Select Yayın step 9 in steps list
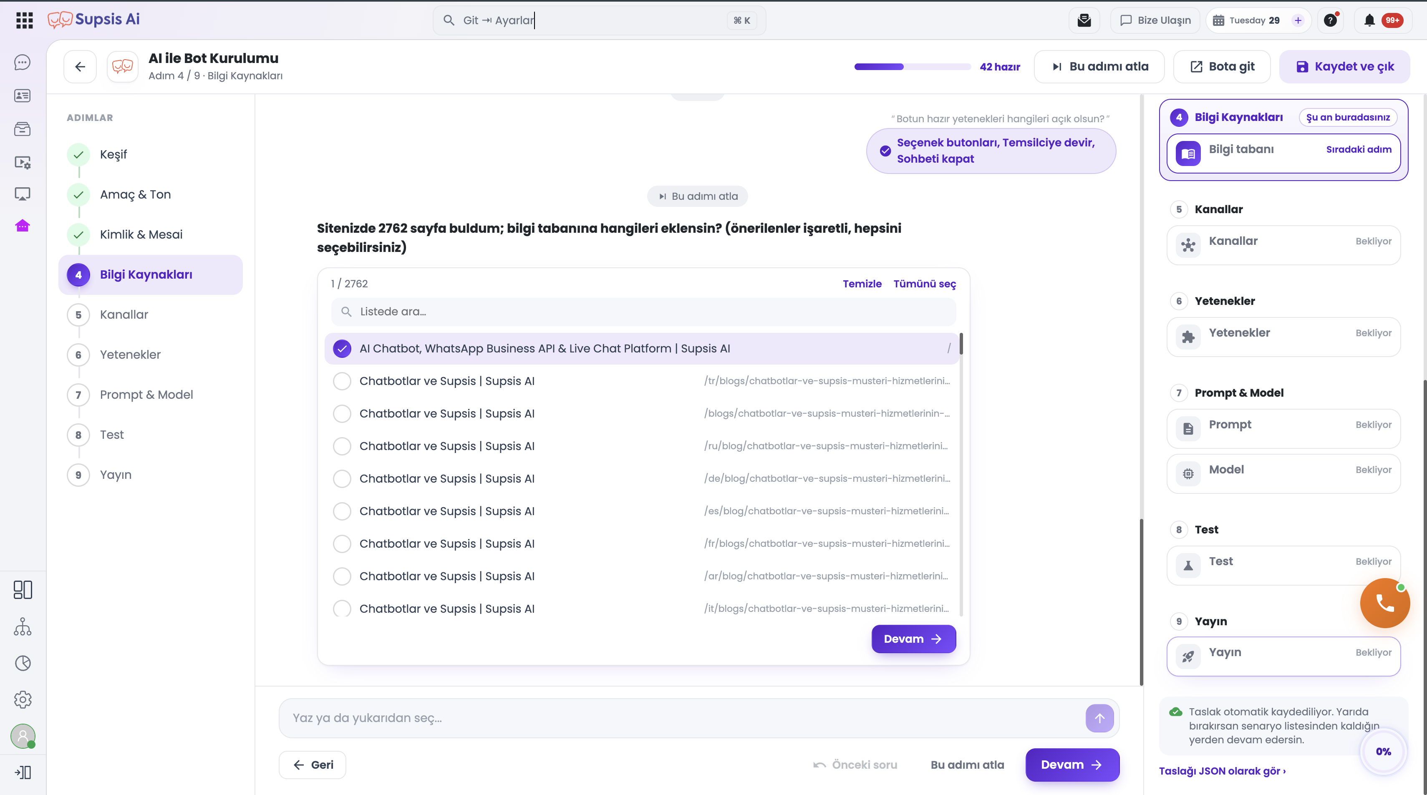1427x795 pixels. point(151,475)
